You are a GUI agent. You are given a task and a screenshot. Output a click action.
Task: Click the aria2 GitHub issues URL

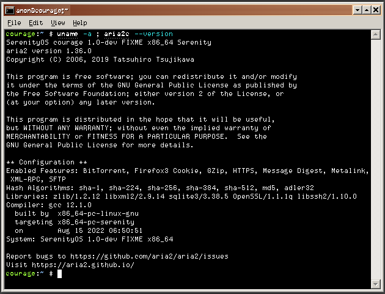pos(149,257)
